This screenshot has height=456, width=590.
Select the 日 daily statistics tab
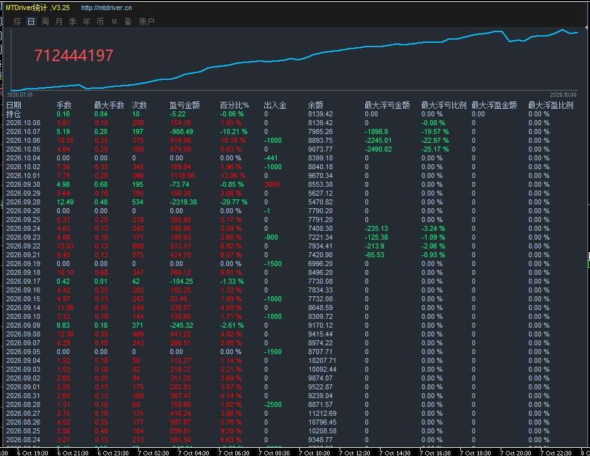(31, 21)
